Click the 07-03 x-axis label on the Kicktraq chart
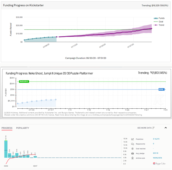Screen dimensions: 172x170 [x=31, y=110]
